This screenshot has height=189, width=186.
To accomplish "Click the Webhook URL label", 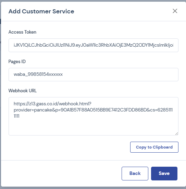I will click(23, 91).
